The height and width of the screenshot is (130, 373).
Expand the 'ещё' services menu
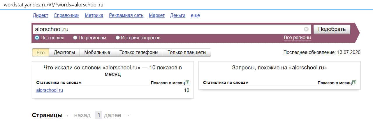[195, 15]
